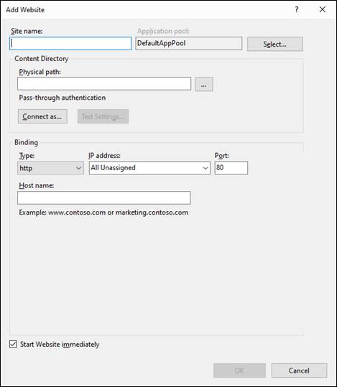Cancel the Add Website dialog
Image resolution: width=337 pixels, height=387 pixels.
(x=299, y=370)
